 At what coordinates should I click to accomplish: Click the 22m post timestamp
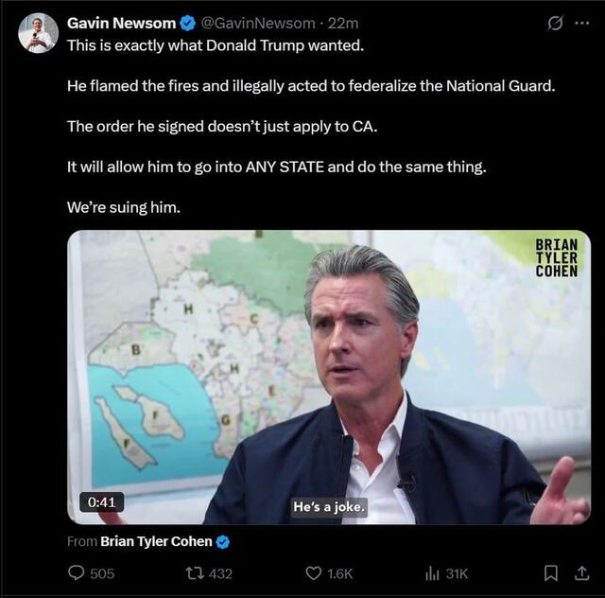pos(342,23)
